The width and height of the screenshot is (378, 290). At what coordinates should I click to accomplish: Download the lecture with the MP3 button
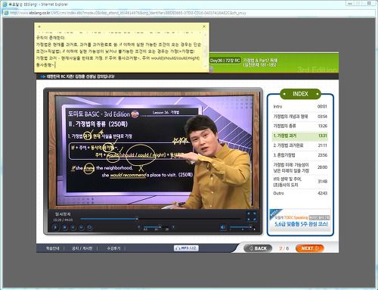click(186, 248)
